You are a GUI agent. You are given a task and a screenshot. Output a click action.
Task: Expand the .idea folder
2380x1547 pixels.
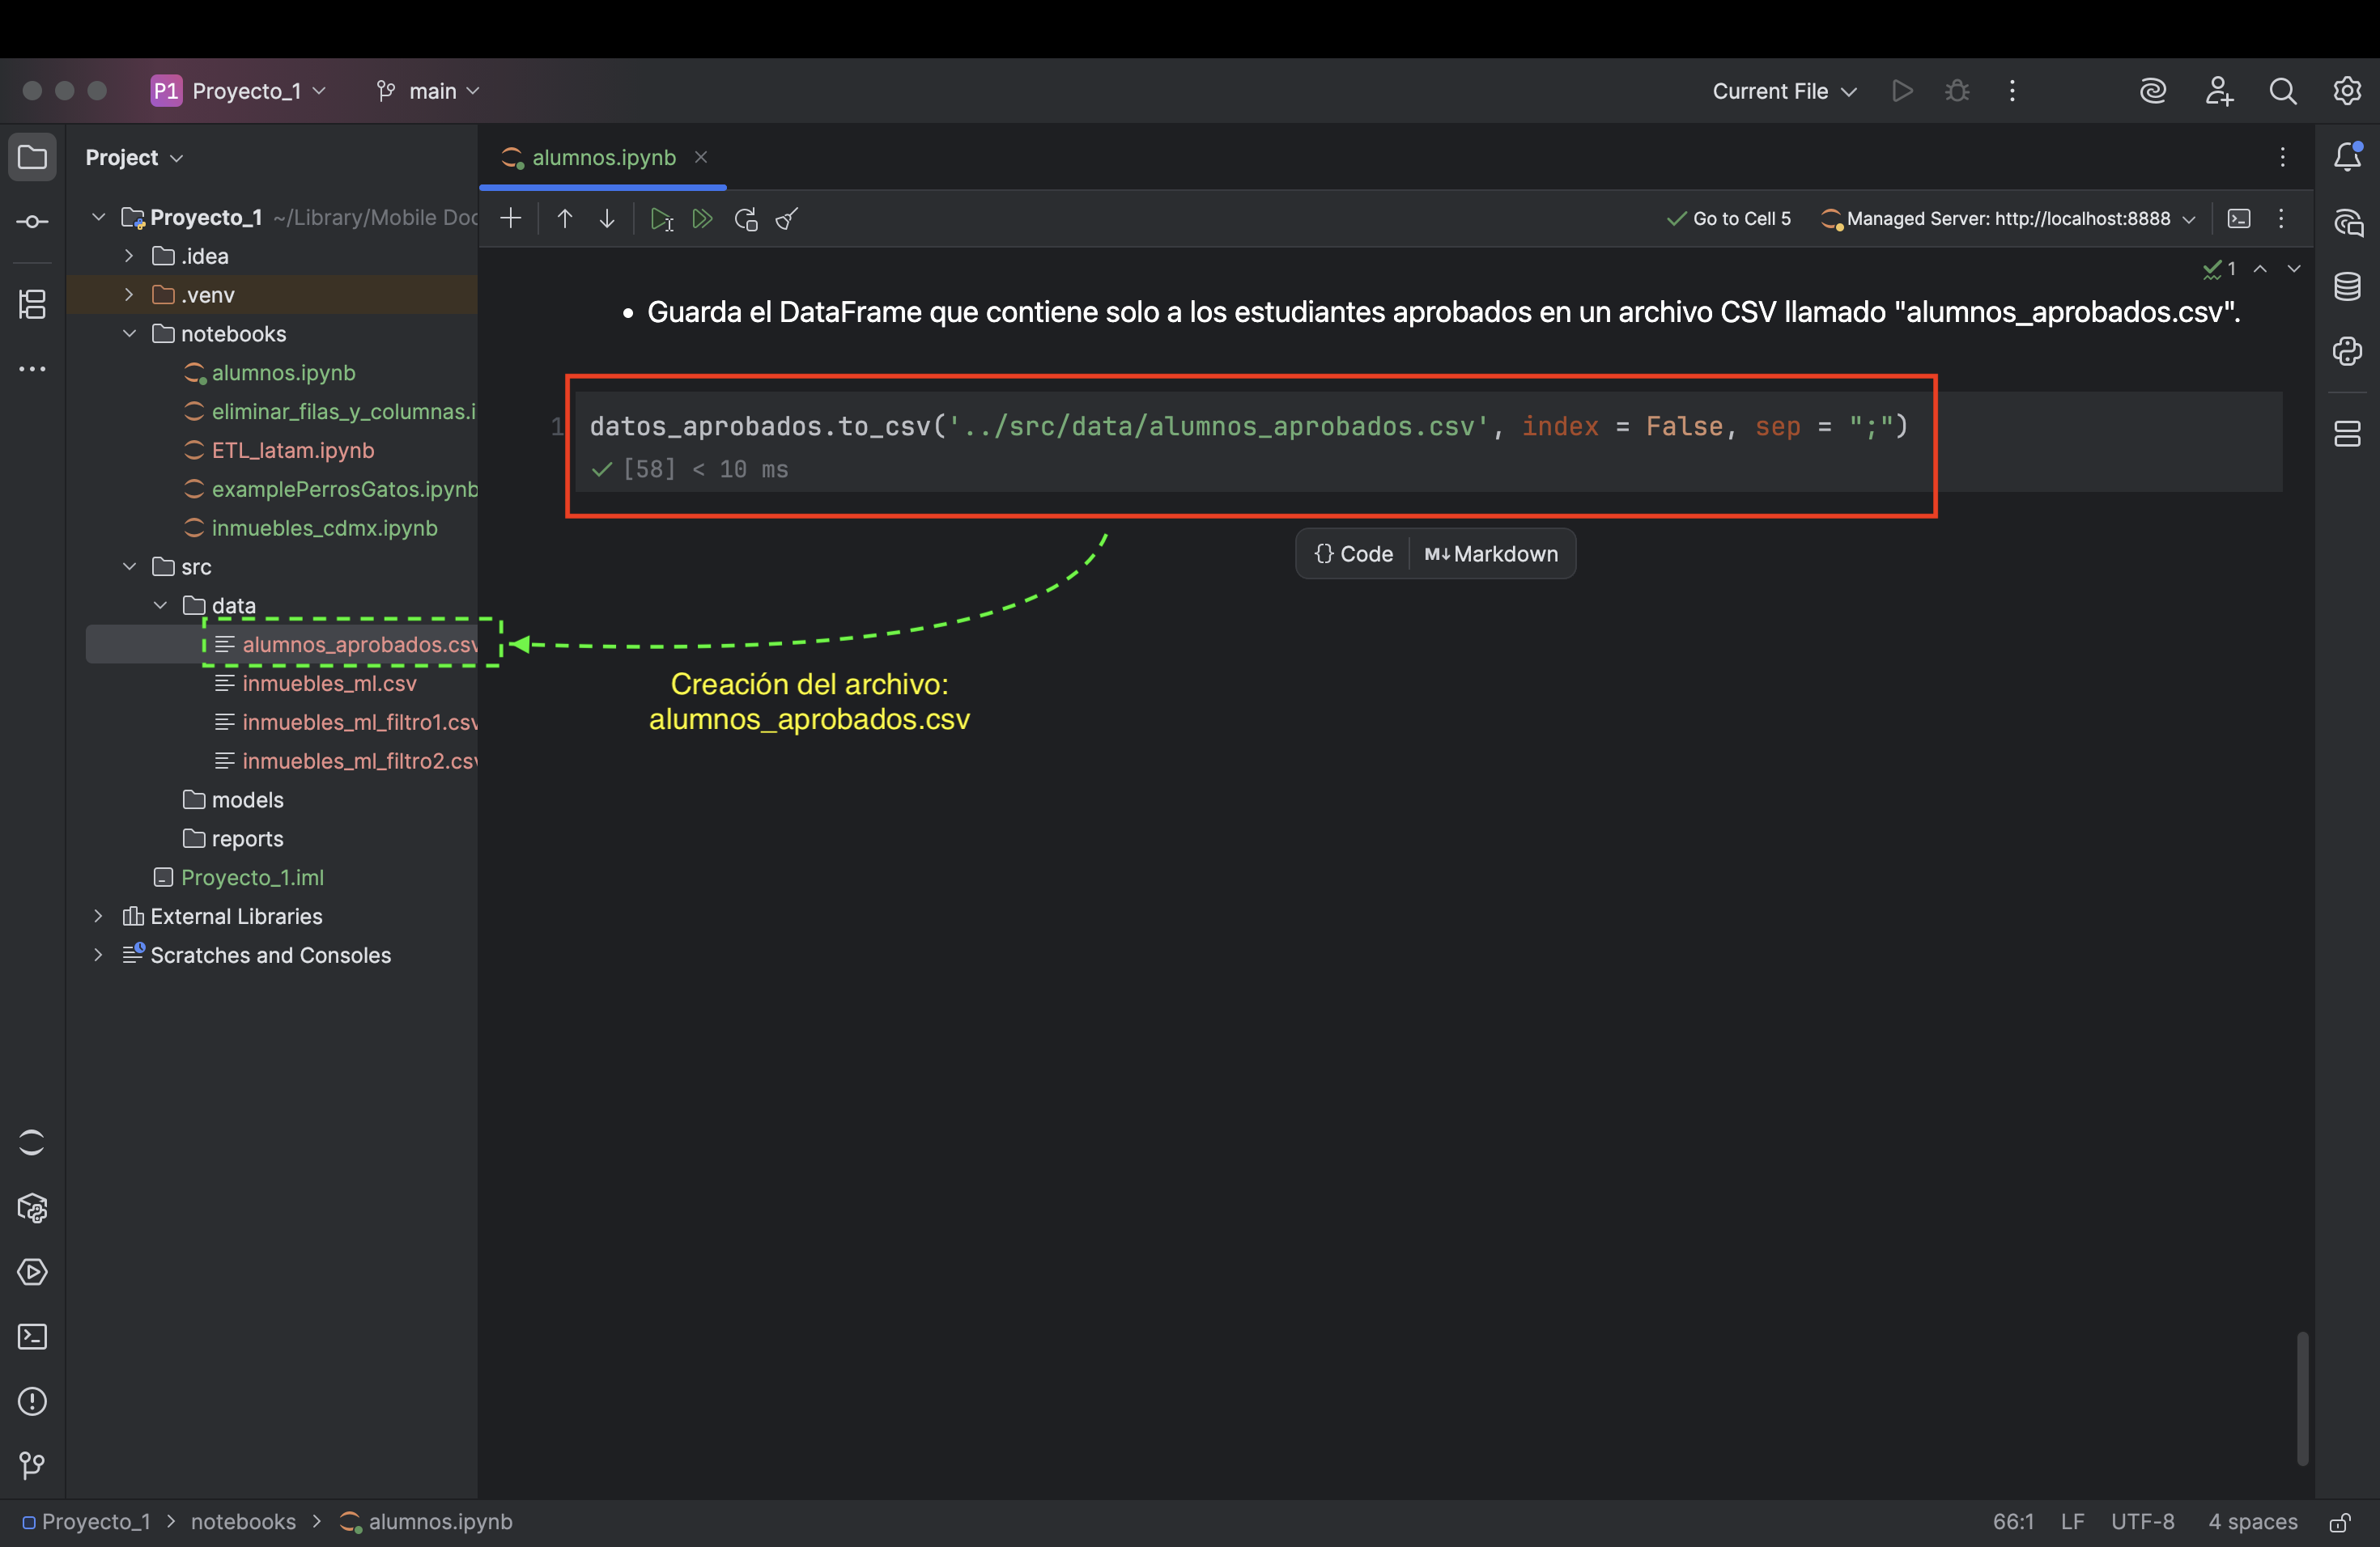(x=129, y=256)
